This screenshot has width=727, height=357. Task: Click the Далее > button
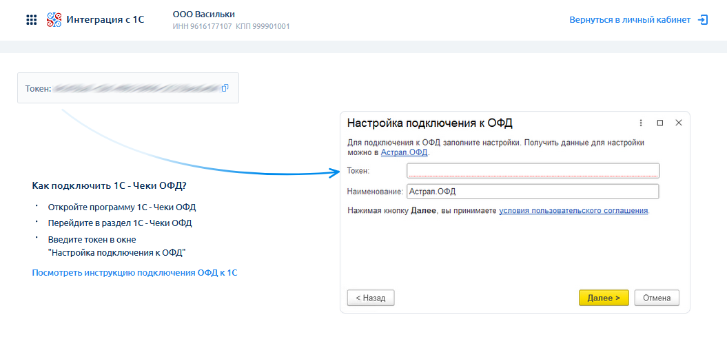[604, 298]
